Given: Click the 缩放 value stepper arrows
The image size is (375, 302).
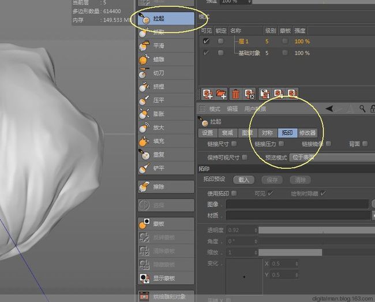Looking at the screenshot, I should (256, 252).
